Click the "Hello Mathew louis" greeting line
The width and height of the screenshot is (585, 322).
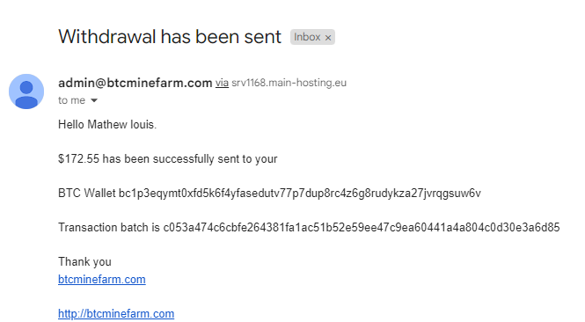[107, 124]
